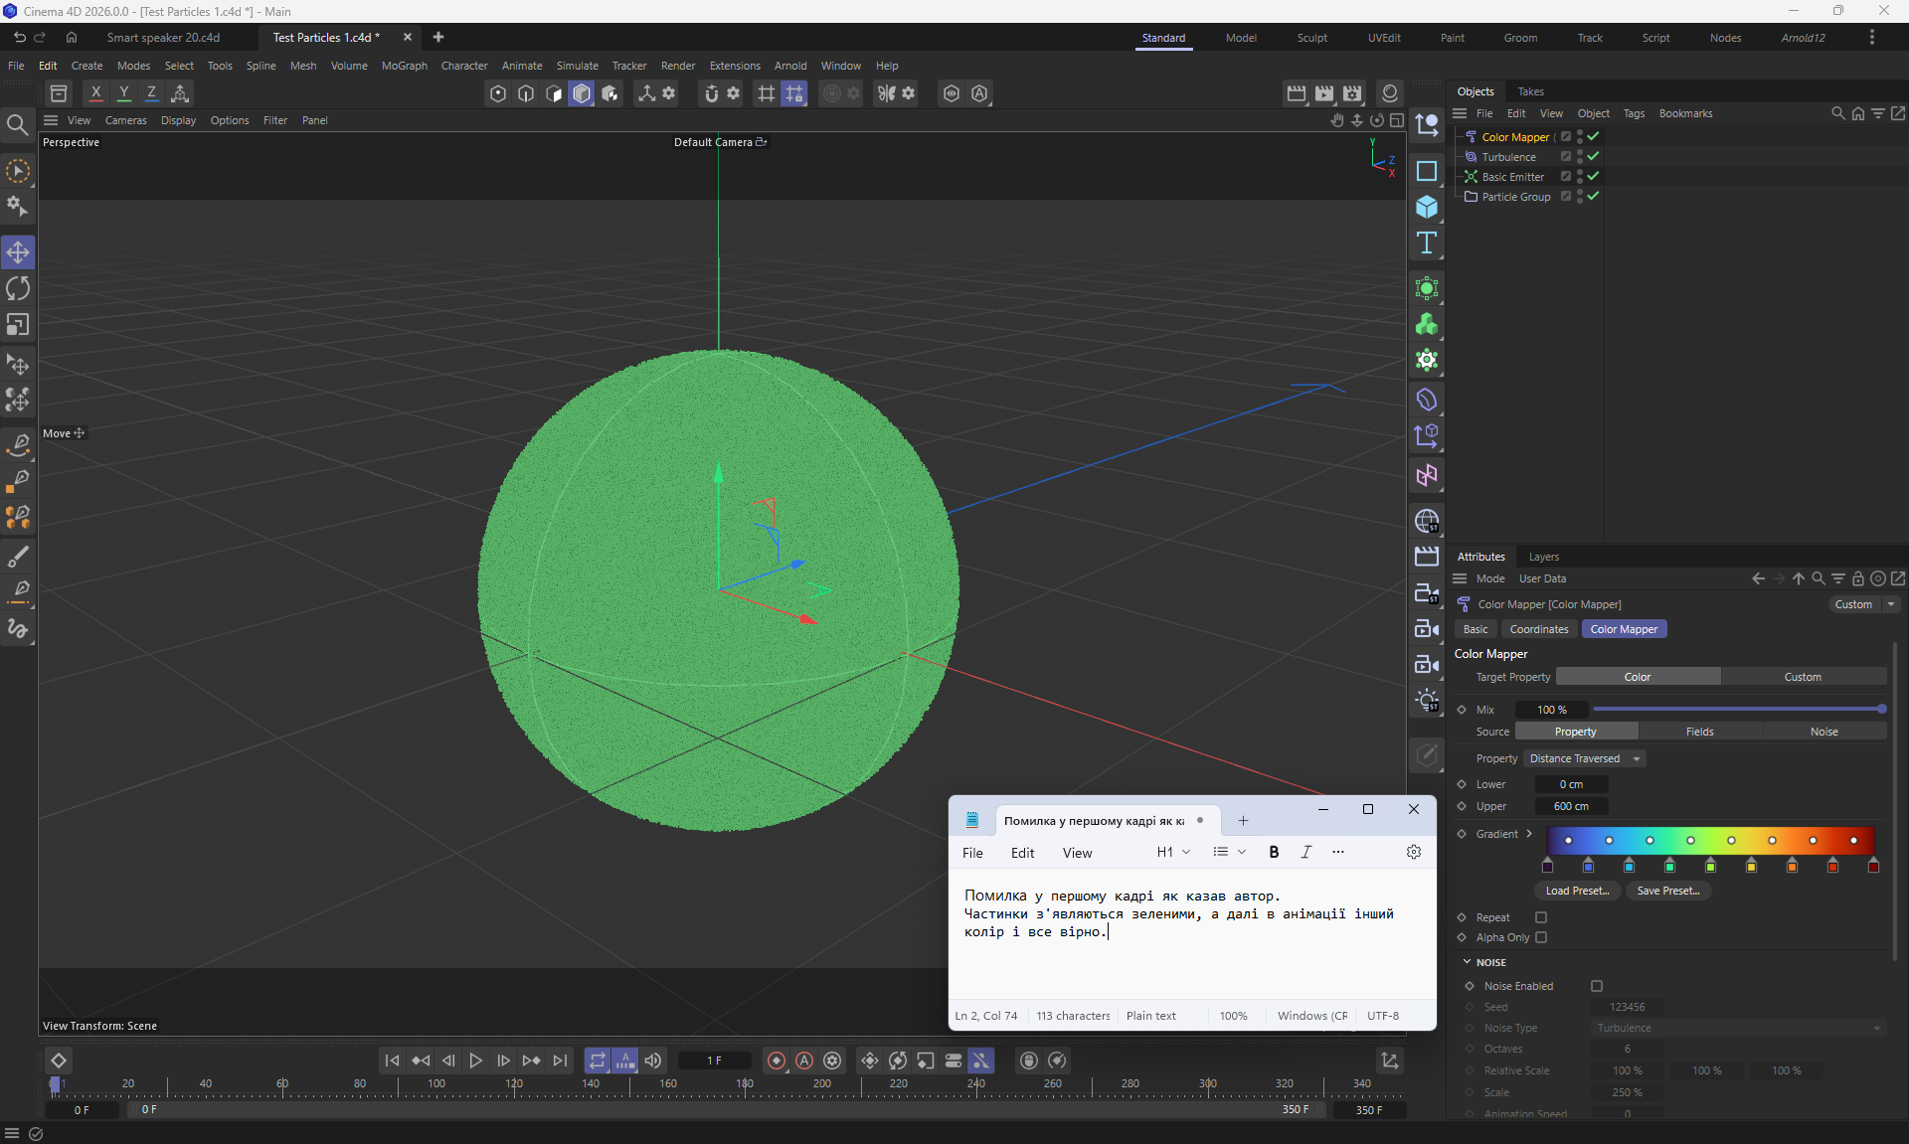This screenshot has width=1909, height=1144.
Task: Add a Cube primitive from side palette
Action: pyautogui.click(x=1427, y=207)
